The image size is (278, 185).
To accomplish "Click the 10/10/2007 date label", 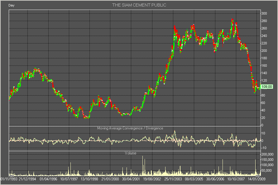I will 236,179.
